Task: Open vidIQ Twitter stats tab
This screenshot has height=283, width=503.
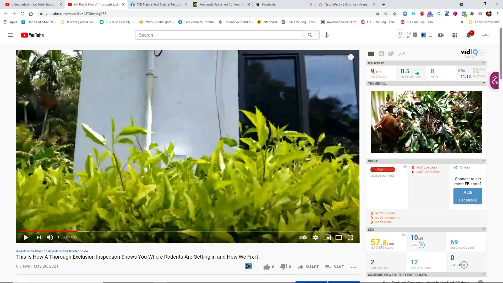Action: 391,54
